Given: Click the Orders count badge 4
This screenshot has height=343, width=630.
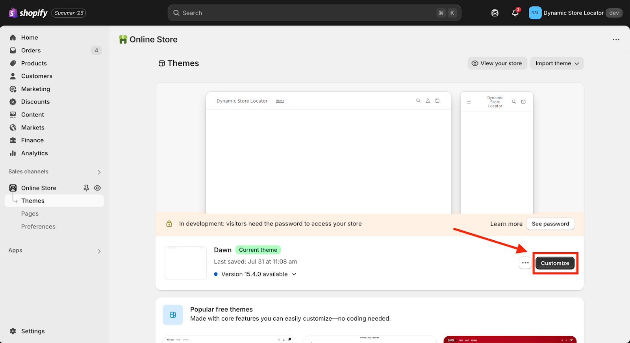Looking at the screenshot, I should click(96, 50).
